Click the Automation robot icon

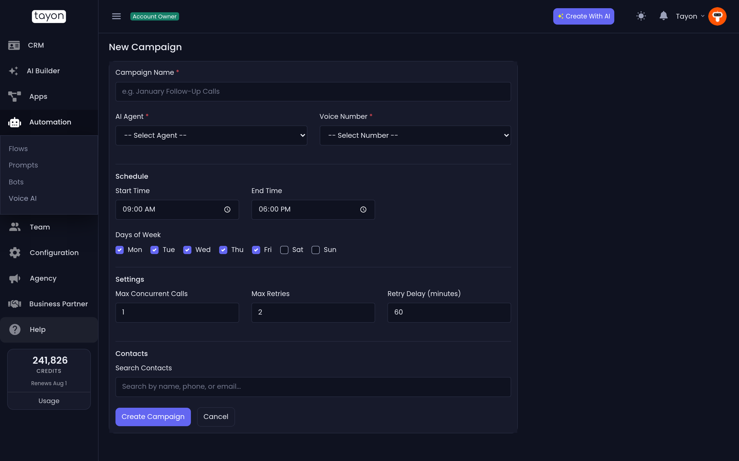14,122
